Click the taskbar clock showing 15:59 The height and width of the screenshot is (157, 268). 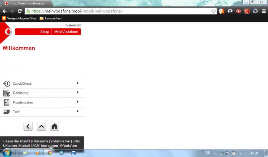(254, 153)
